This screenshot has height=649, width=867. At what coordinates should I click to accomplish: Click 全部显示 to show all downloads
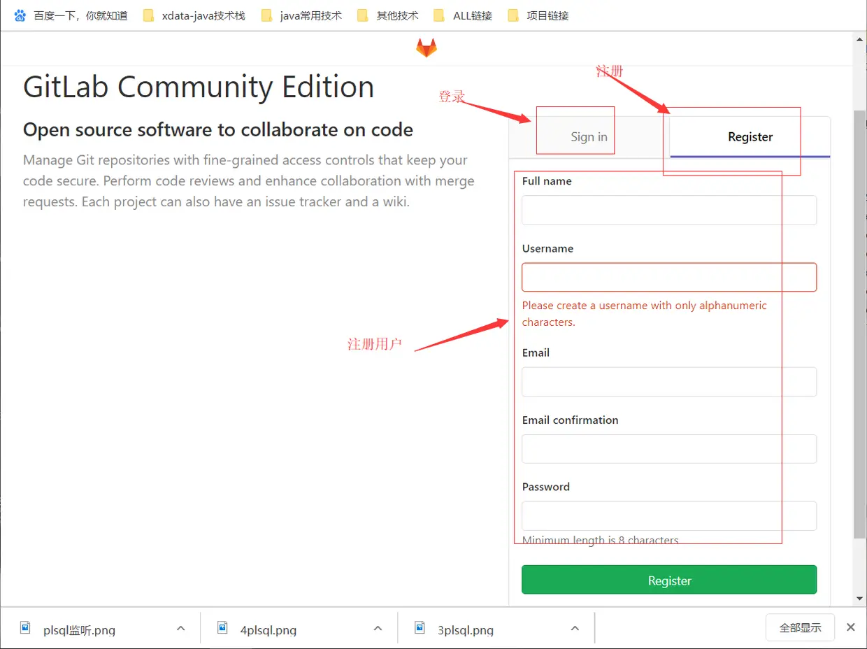(800, 628)
